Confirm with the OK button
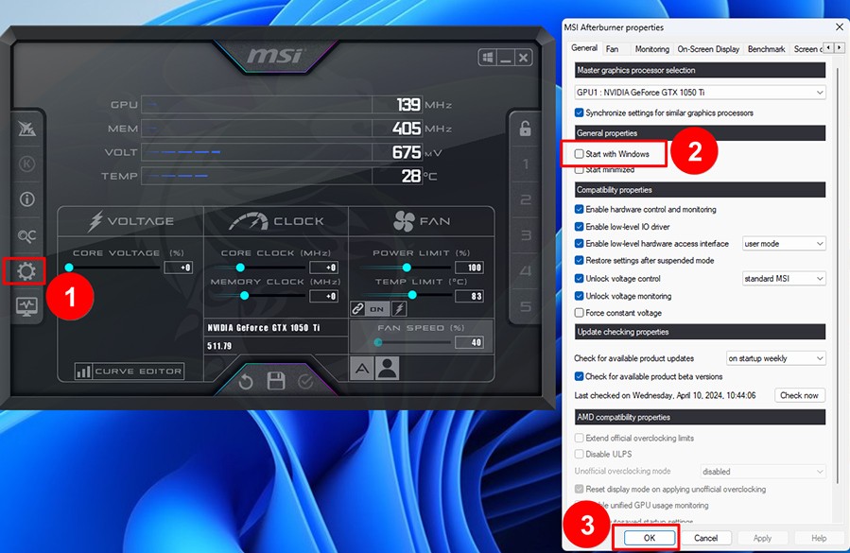The image size is (850, 553). [x=650, y=538]
